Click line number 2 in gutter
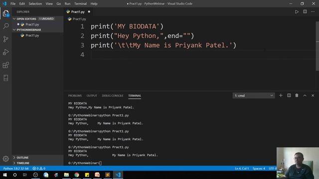 (82, 36)
